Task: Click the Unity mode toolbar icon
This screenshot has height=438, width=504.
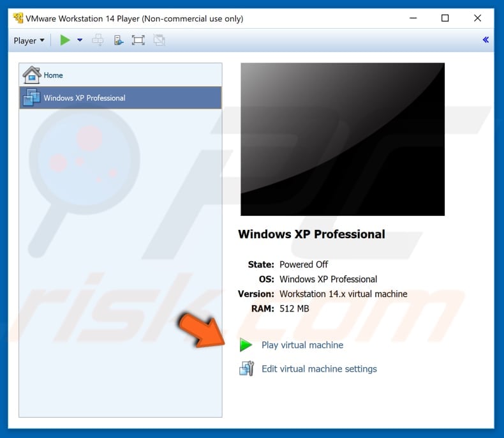Action: pyautogui.click(x=159, y=40)
